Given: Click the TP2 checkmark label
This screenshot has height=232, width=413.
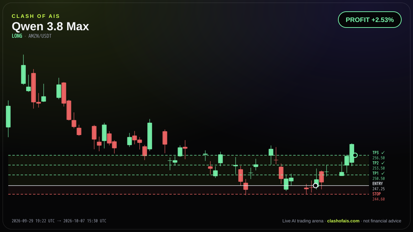Looking at the screenshot, I should pyautogui.click(x=379, y=163).
